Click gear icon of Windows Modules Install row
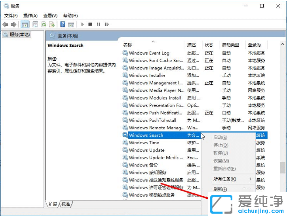This screenshot has height=216, width=287. (x=125, y=97)
